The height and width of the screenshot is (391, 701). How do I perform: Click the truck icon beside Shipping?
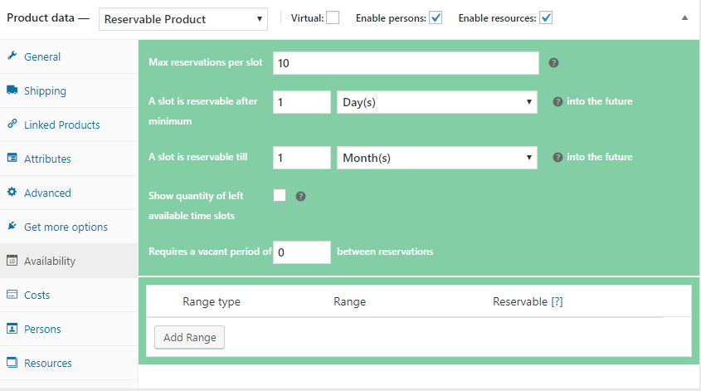[x=12, y=90]
